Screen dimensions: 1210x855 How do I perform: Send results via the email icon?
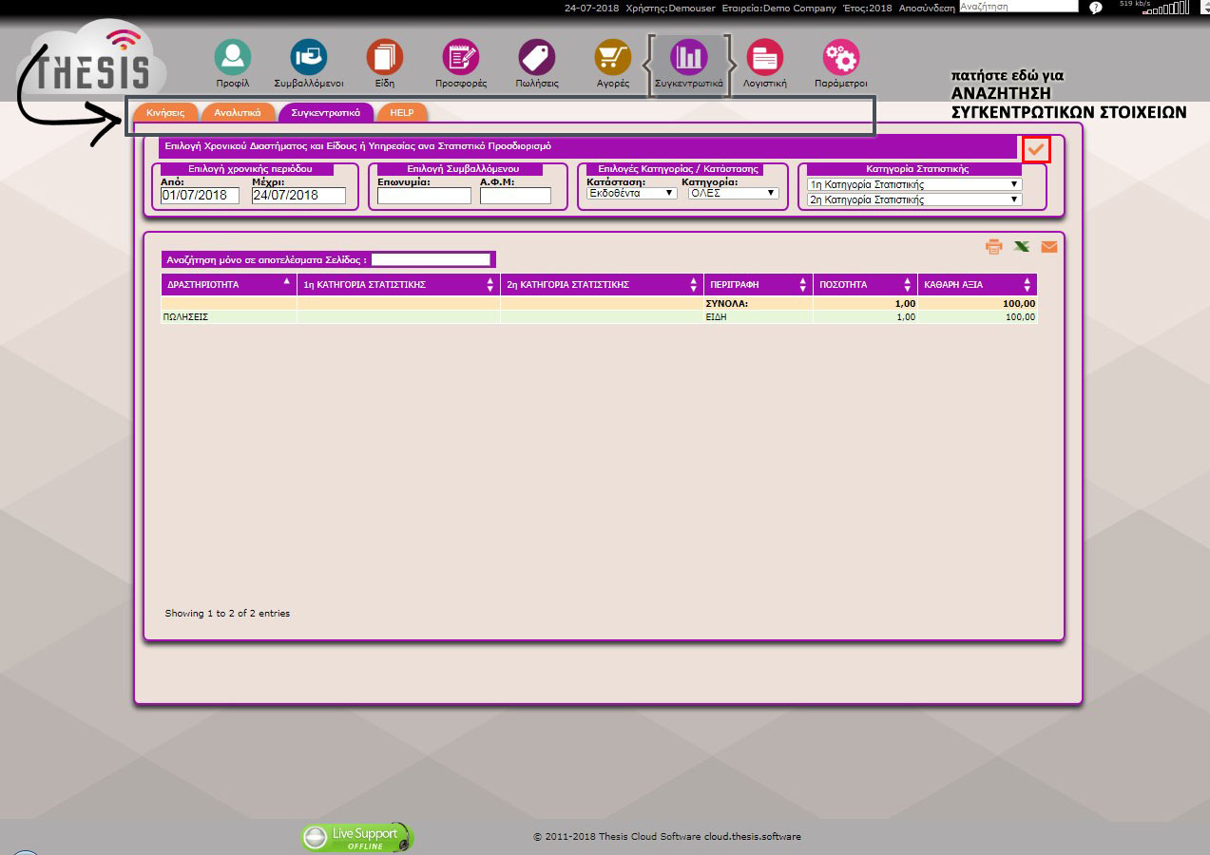1048,247
